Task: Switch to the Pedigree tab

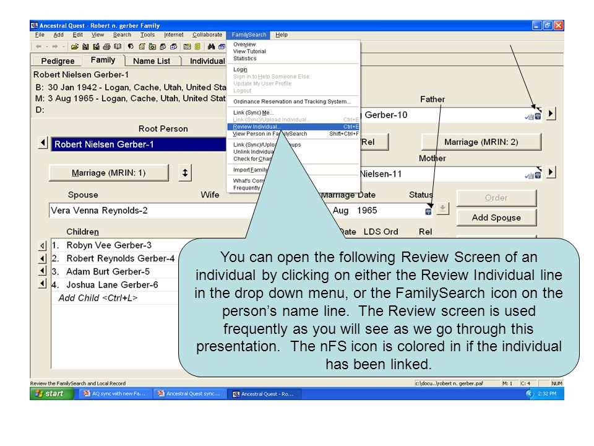Action: pos(58,61)
